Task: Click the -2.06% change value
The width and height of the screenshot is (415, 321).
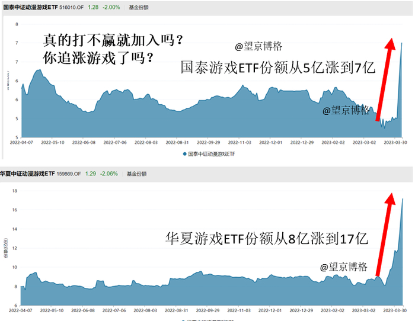Action: coord(108,174)
